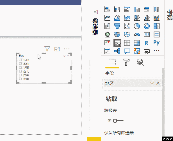Image resolution: width=173 pixels, height=141 pixels.
Task: Select the Python (Py) visual
Action: pyautogui.click(x=156, y=42)
